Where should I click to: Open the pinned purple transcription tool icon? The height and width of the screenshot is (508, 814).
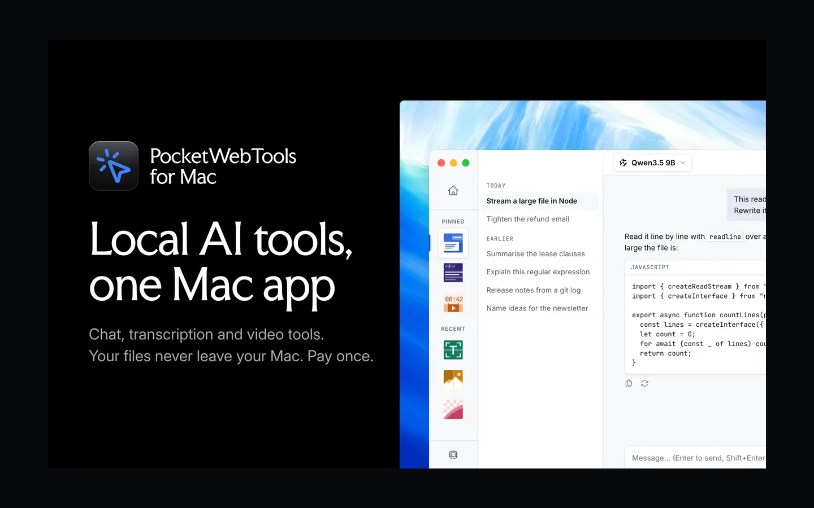pos(453,273)
